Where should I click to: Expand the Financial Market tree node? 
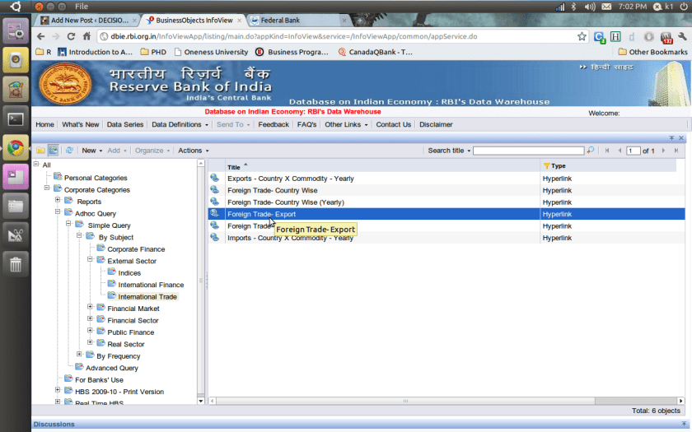pyautogui.click(x=91, y=308)
